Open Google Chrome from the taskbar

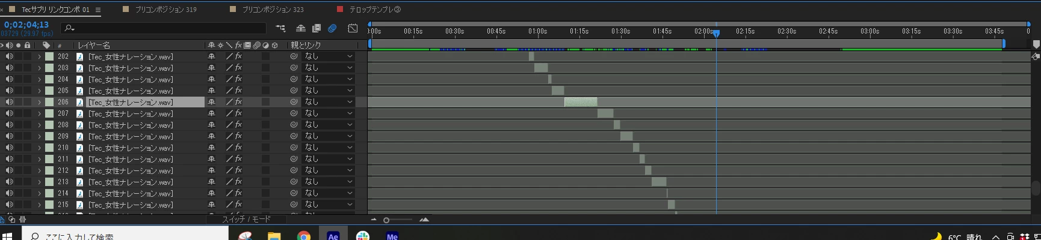(304, 235)
